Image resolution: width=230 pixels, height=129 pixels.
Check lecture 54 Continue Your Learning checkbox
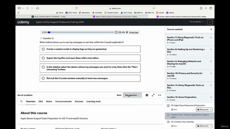click(168, 122)
